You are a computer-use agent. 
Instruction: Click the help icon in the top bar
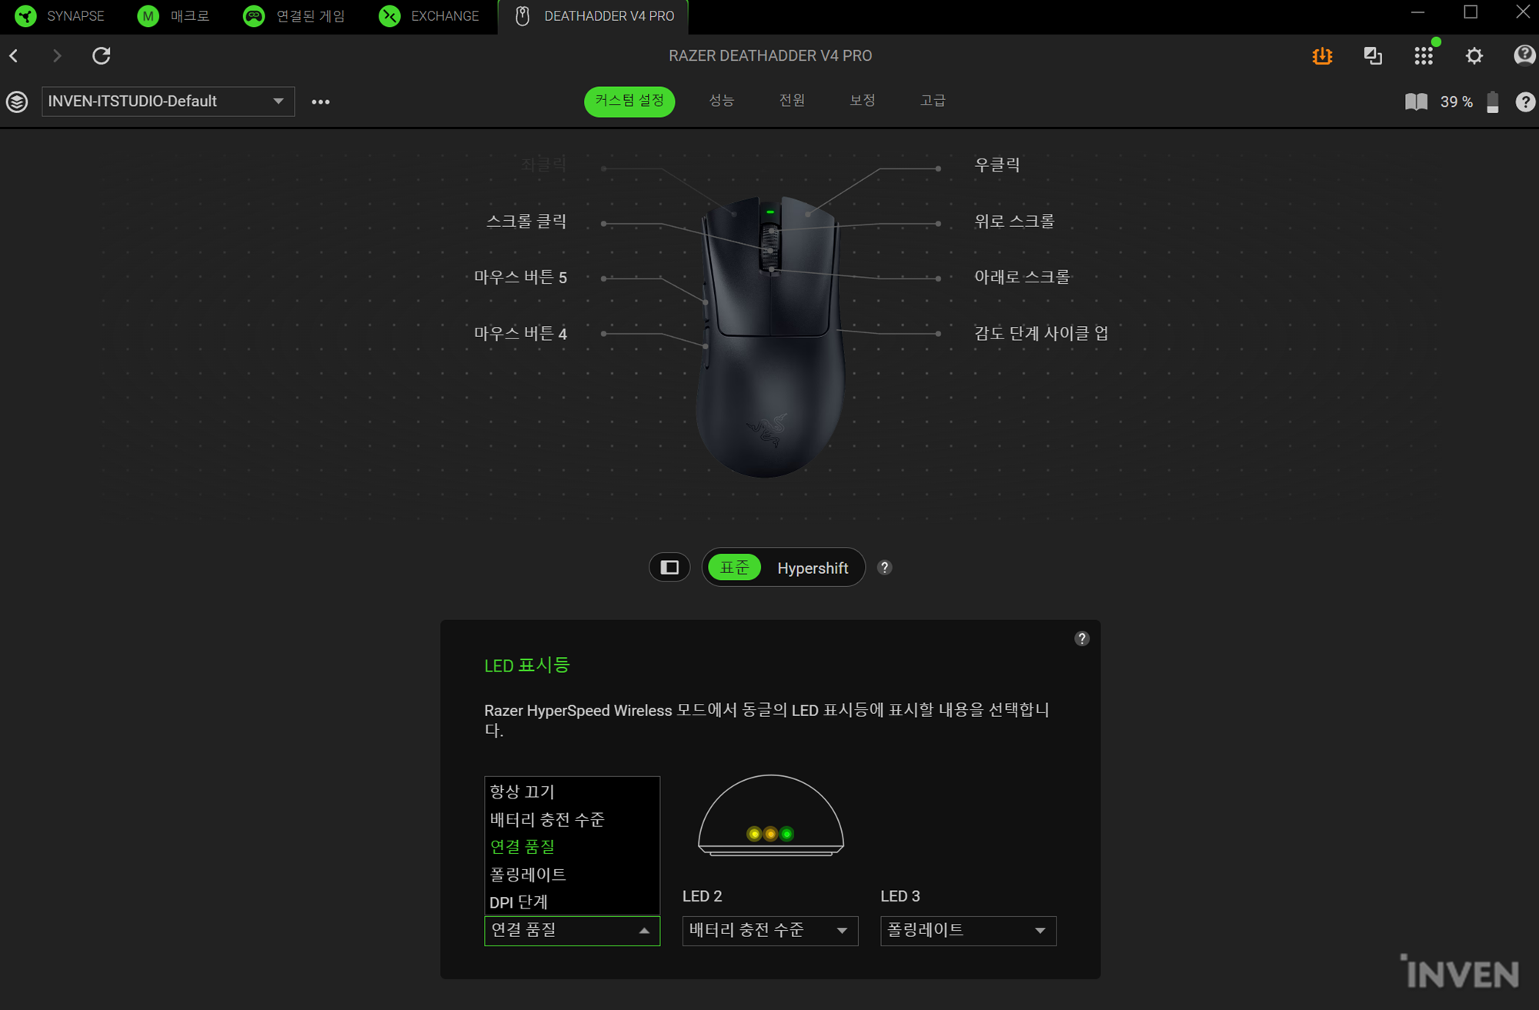[1524, 55]
